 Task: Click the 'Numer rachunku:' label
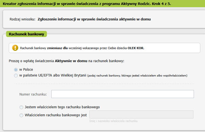coord(33,94)
